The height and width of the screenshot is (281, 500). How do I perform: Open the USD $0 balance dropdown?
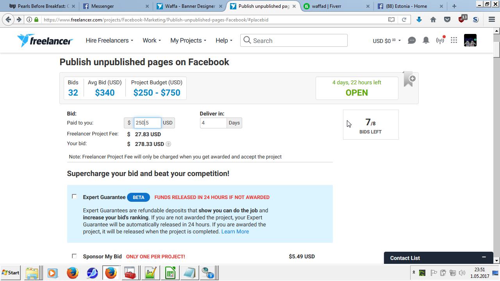[387, 41]
